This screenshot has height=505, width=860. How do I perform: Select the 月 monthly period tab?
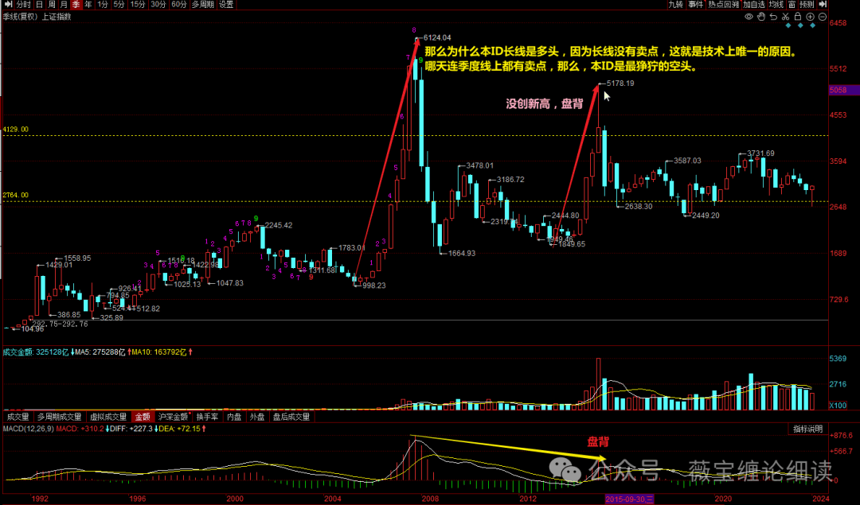pyautogui.click(x=64, y=5)
